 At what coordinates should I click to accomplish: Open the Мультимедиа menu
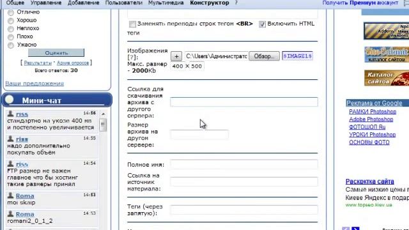pos(166,3)
